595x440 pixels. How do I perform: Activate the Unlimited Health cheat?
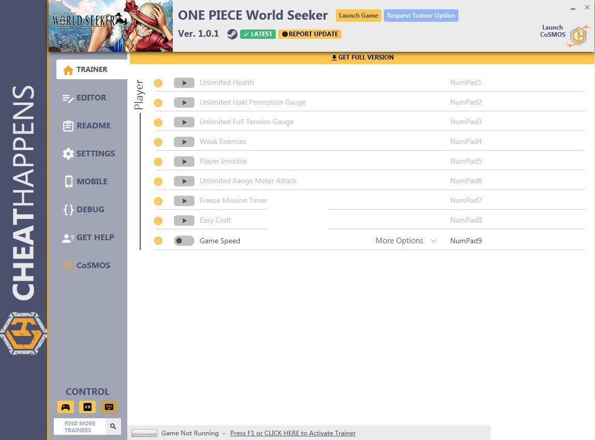(184, 83)
